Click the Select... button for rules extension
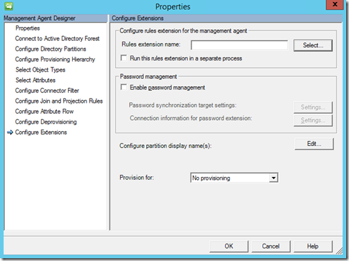Screen dimensions: 349x261 coord(313,45)
